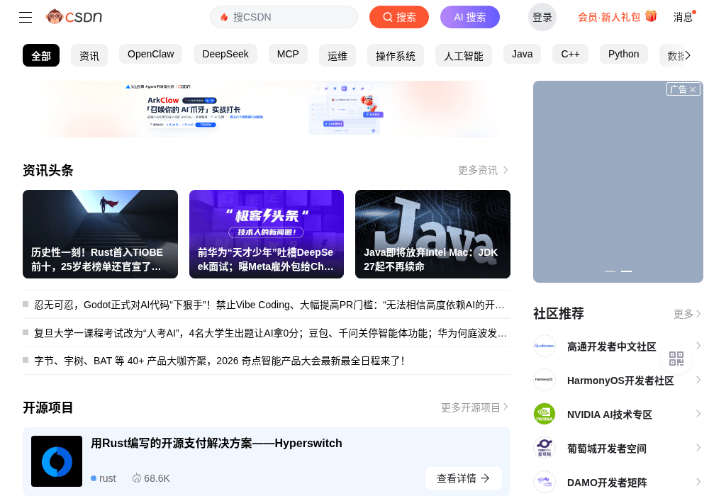The height and width of the screenshot is (496, 709).
Task: Focus the 搜CSDN search field
Action: [284, 17]
